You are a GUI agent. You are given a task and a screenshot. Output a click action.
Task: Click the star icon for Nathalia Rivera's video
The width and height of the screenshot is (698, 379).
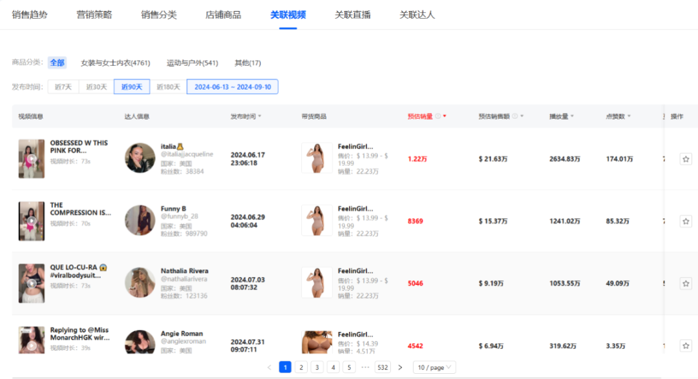686,283
